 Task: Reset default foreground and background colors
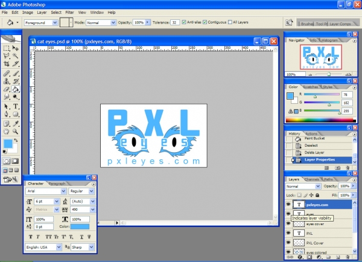tap(4, 152)
